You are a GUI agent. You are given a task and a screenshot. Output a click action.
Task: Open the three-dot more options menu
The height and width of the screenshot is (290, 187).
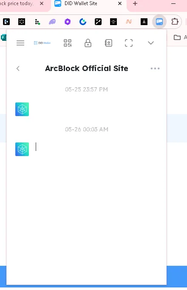coord(155,68)
